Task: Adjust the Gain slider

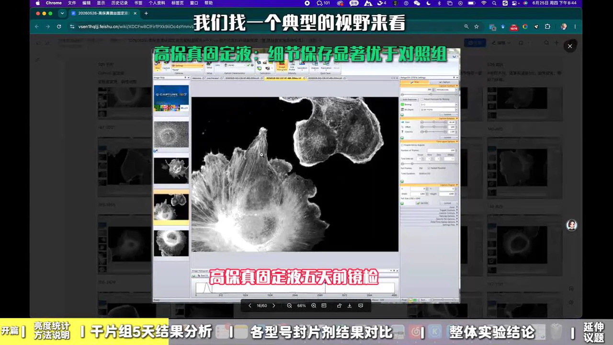Action: click(434, 122)
